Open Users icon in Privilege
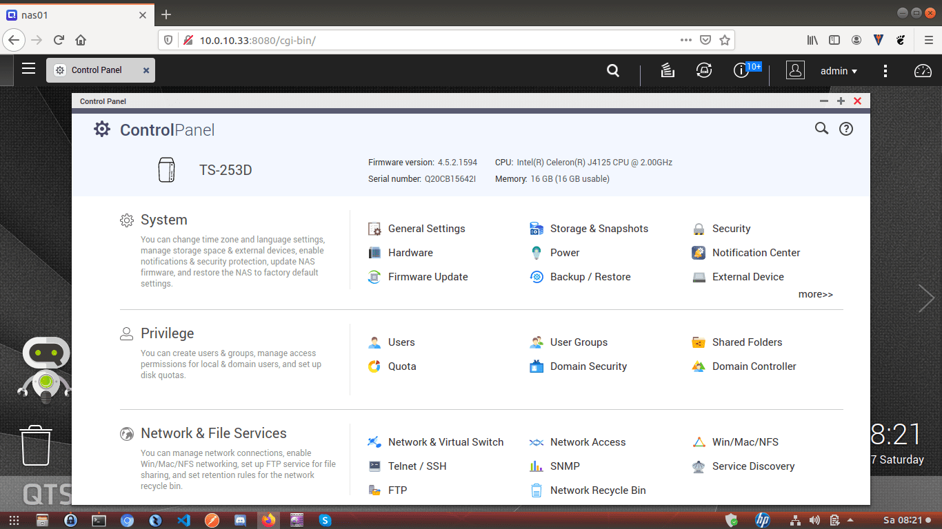 pyautogui.click(x=374, y=342)
